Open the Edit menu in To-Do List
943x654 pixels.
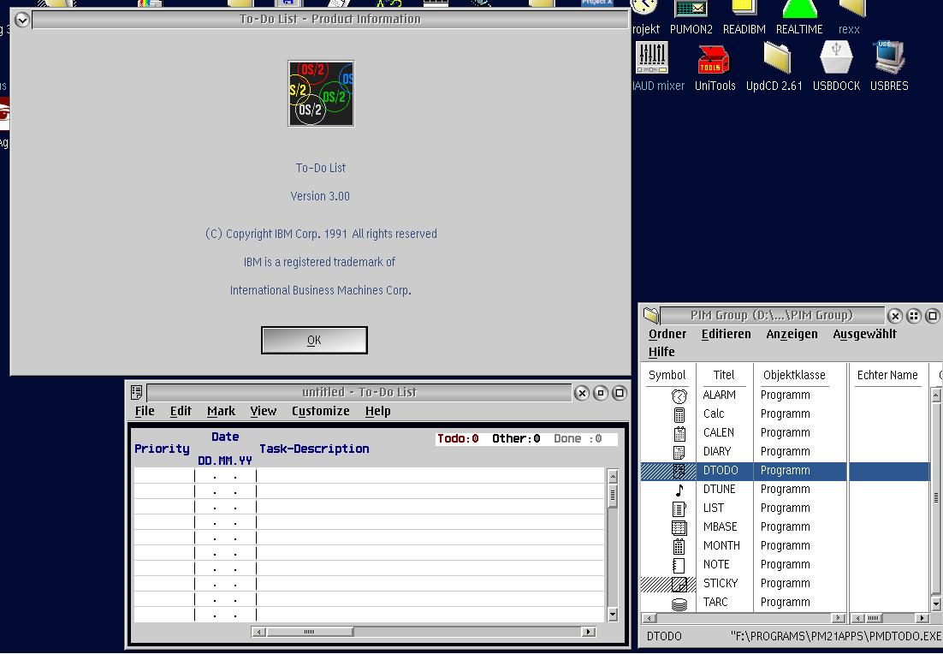click(181, 411)
